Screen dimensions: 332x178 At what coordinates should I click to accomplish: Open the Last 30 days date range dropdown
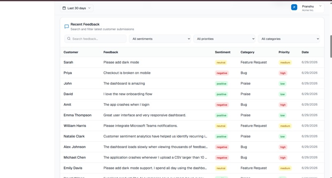point(77,8)
